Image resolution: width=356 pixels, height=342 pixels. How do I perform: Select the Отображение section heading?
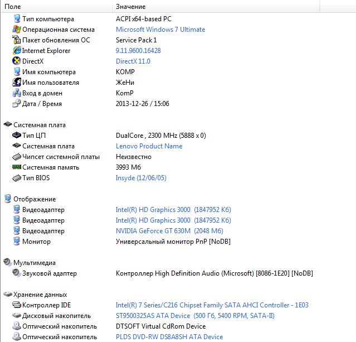point(35,199)
